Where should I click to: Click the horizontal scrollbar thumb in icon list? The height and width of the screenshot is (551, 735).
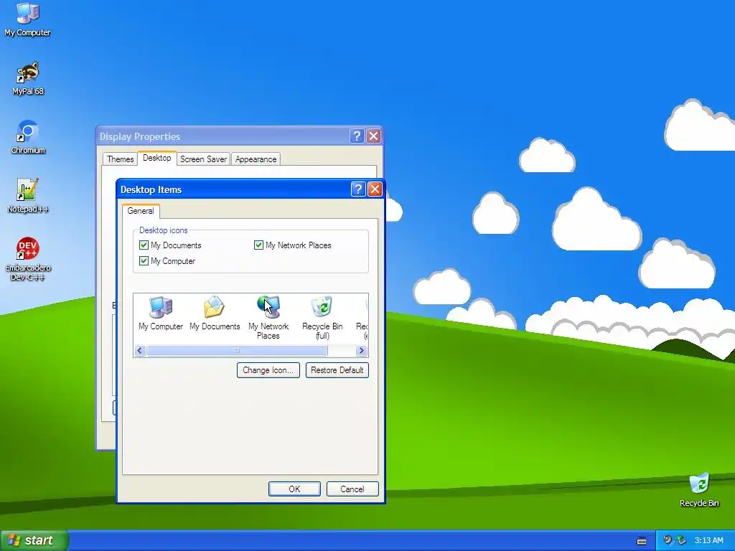(237, 350)
